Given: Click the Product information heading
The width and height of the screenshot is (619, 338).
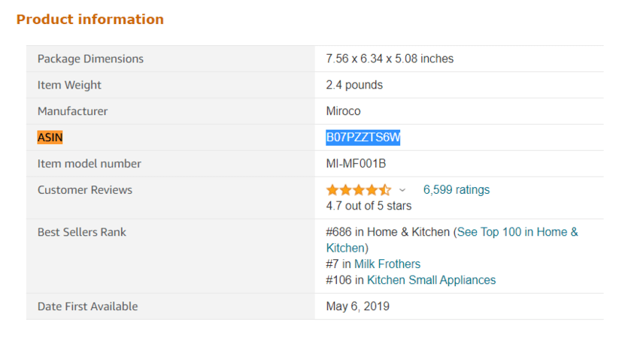Looking at the screenshot, I should 90,20.
